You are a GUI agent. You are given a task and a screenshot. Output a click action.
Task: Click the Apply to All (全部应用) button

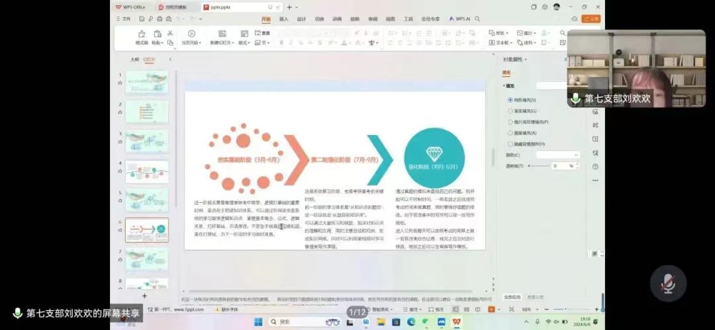click(x=512, y=297)
